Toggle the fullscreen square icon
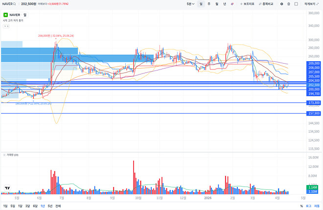Viewport: 323px width, 210px height. click(x=296, y=4)
